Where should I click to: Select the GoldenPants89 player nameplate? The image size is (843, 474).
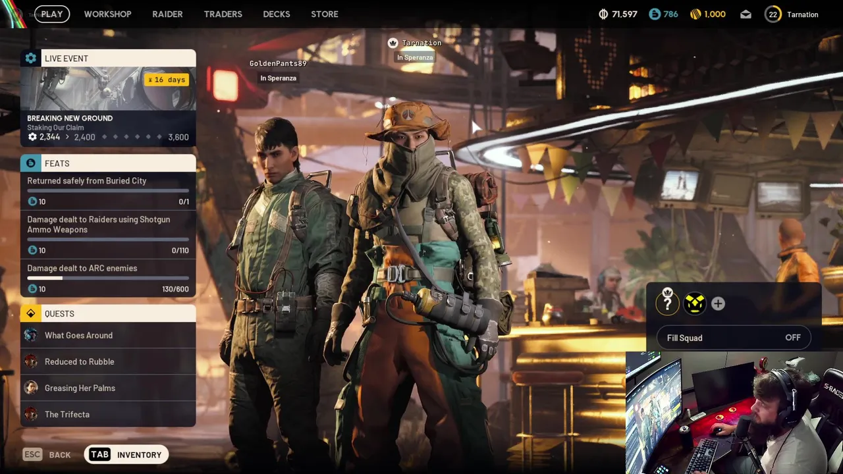click(278, 63)
